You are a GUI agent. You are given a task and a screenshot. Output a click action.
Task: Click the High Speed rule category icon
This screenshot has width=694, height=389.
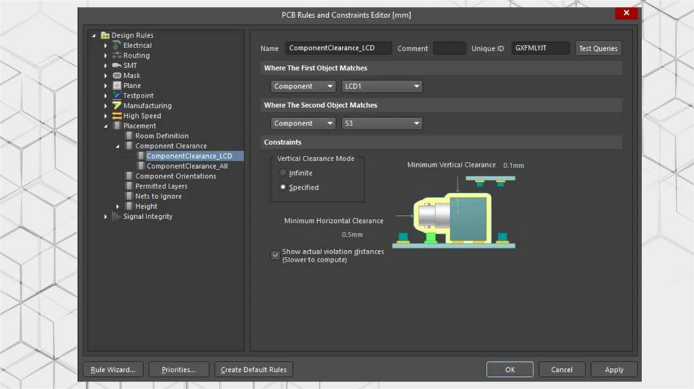click(117, 116)
